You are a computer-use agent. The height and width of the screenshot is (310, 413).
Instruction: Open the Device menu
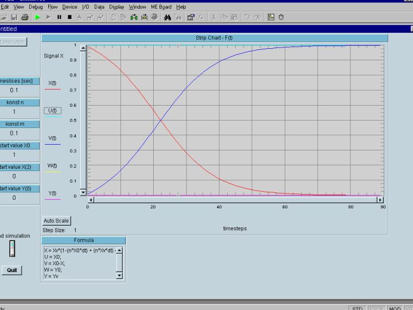[x=69, y=7]
